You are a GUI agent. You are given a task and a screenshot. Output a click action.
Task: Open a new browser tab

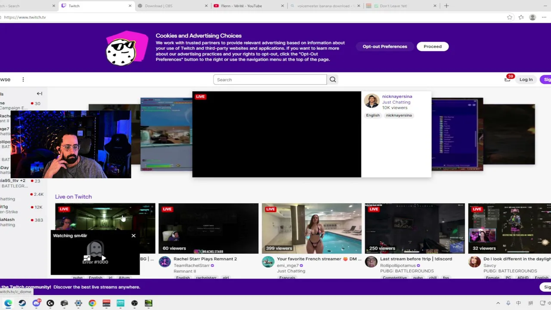point(446,6)
